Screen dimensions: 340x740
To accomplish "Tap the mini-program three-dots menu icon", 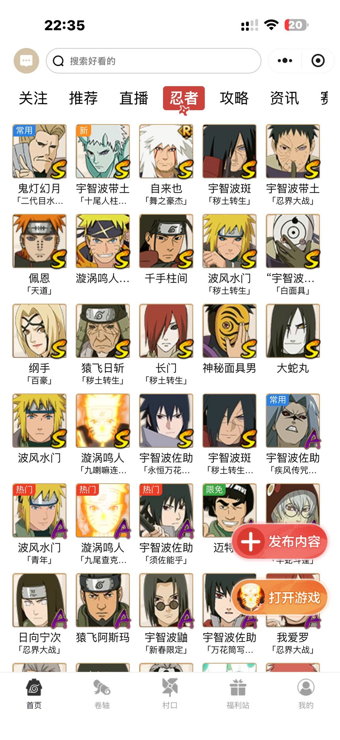I will 285,61.
